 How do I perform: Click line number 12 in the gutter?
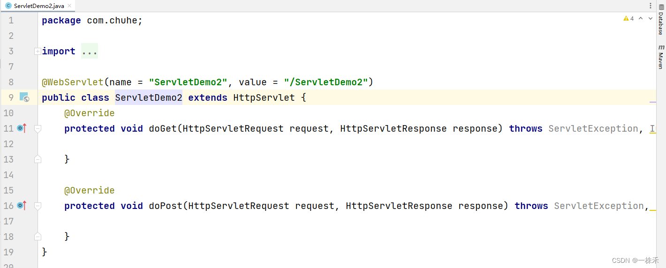point(9,144)
